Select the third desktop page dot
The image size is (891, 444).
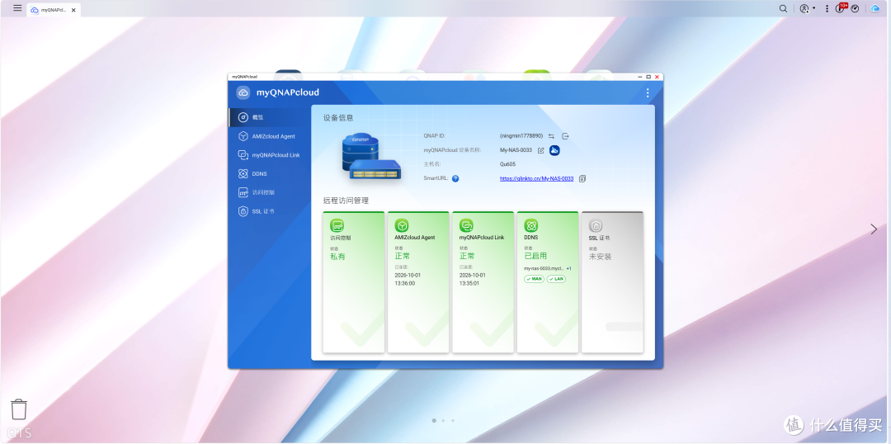coord(453,421)
